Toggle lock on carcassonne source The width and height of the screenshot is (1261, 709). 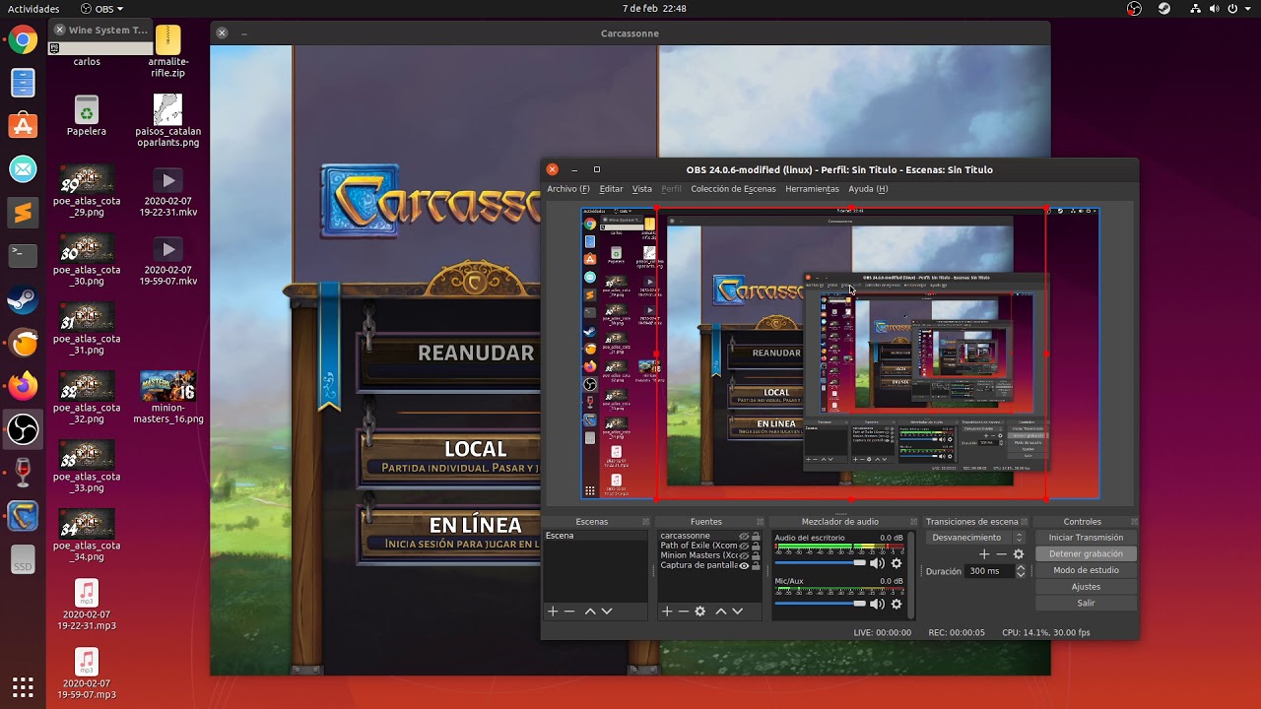756,537
